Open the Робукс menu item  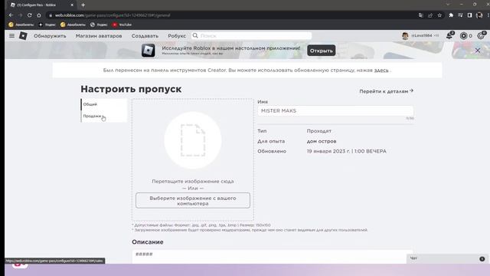177,36
